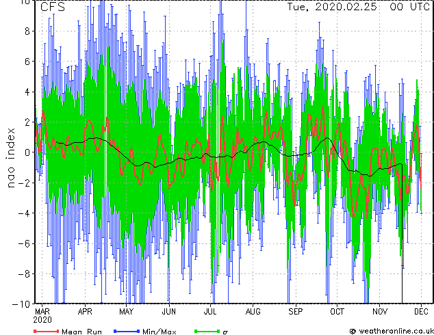434x335 pixels.
Task: Click the 'Min/Max' legend label
Action: (x=159, y=332)
